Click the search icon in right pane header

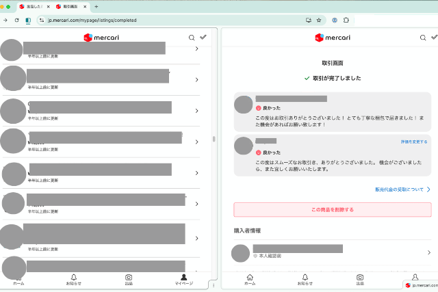click(413, 38)
